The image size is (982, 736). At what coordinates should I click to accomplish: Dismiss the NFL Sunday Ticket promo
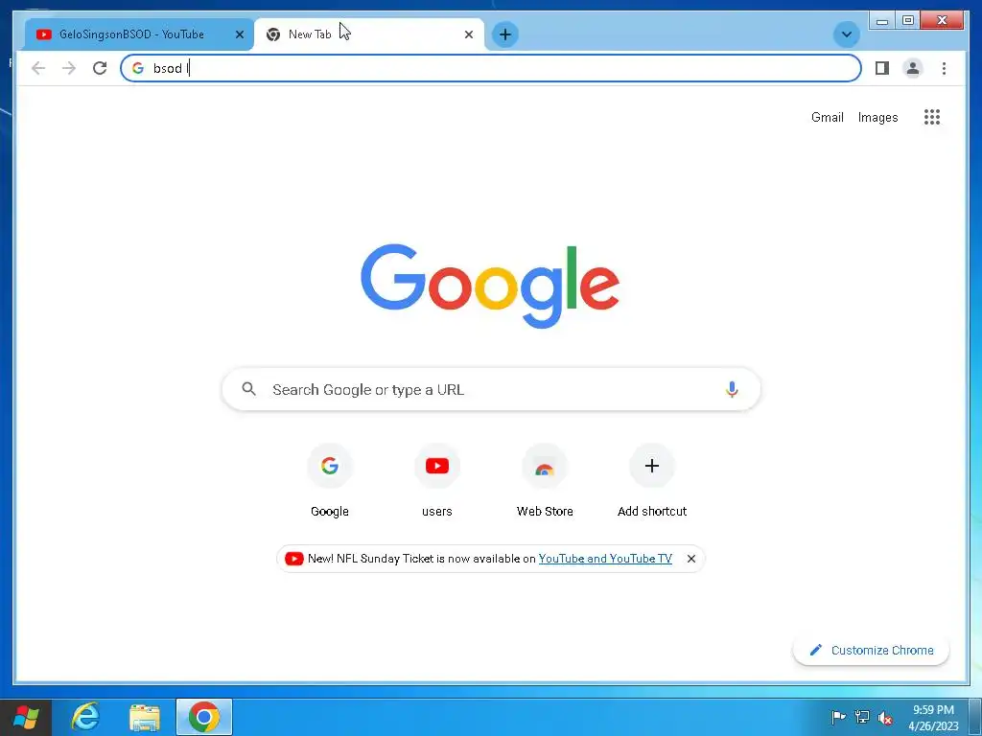(x=691, y=559)
